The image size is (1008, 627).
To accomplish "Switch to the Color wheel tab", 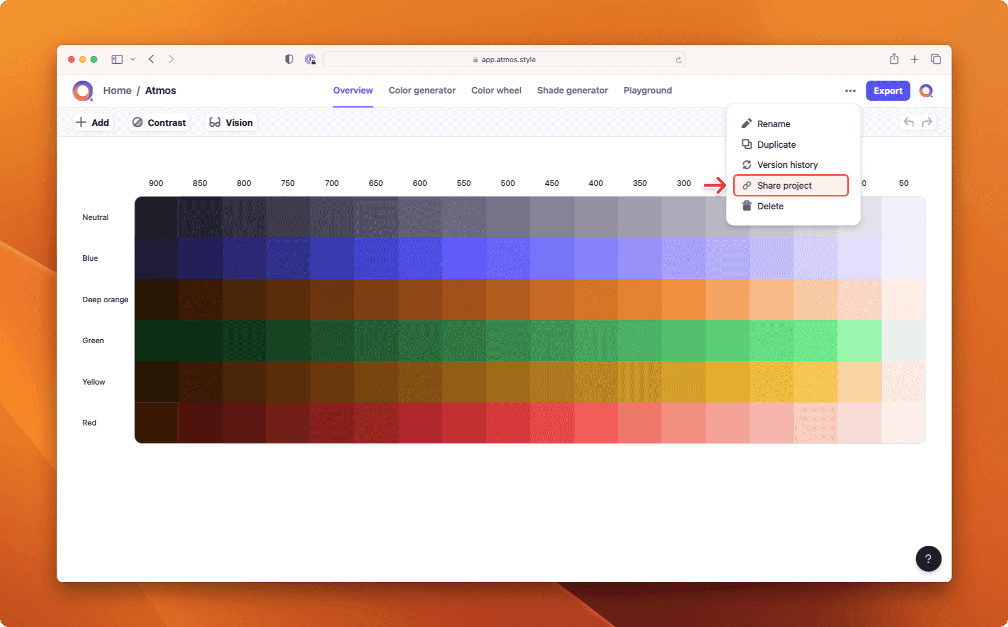I will tap(496, 90).
